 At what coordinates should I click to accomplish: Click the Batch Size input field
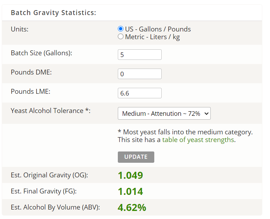[140, 55]
